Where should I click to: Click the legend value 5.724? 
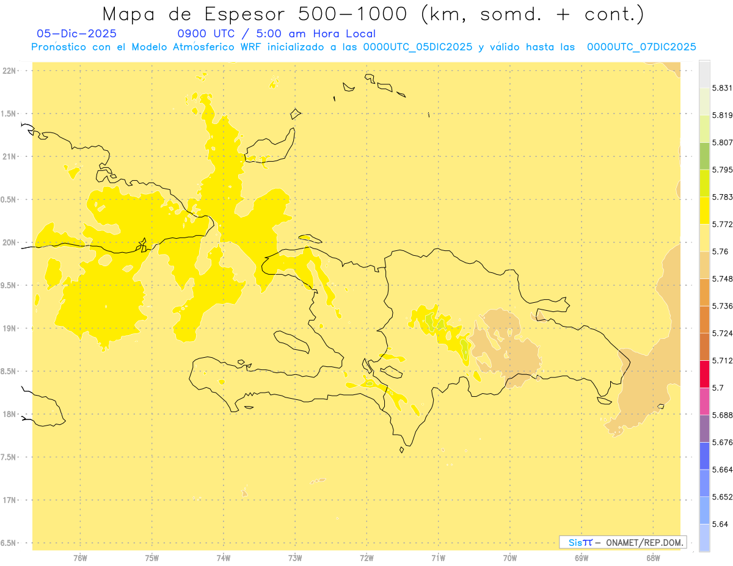coord(722,333)
